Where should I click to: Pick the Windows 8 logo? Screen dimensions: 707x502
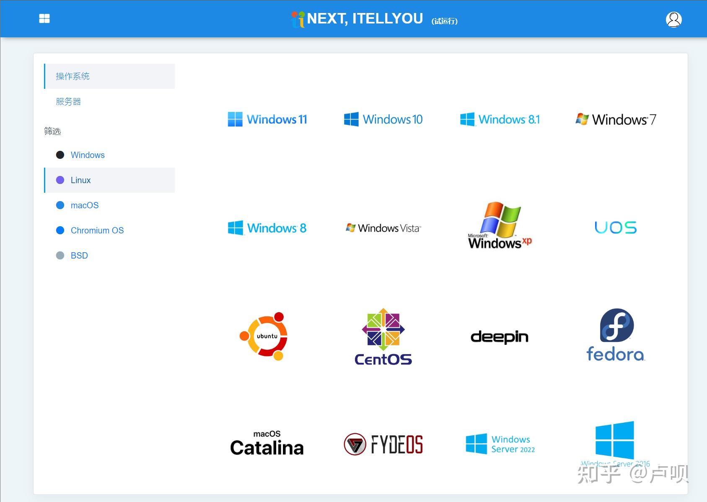(x=267, y=228)
